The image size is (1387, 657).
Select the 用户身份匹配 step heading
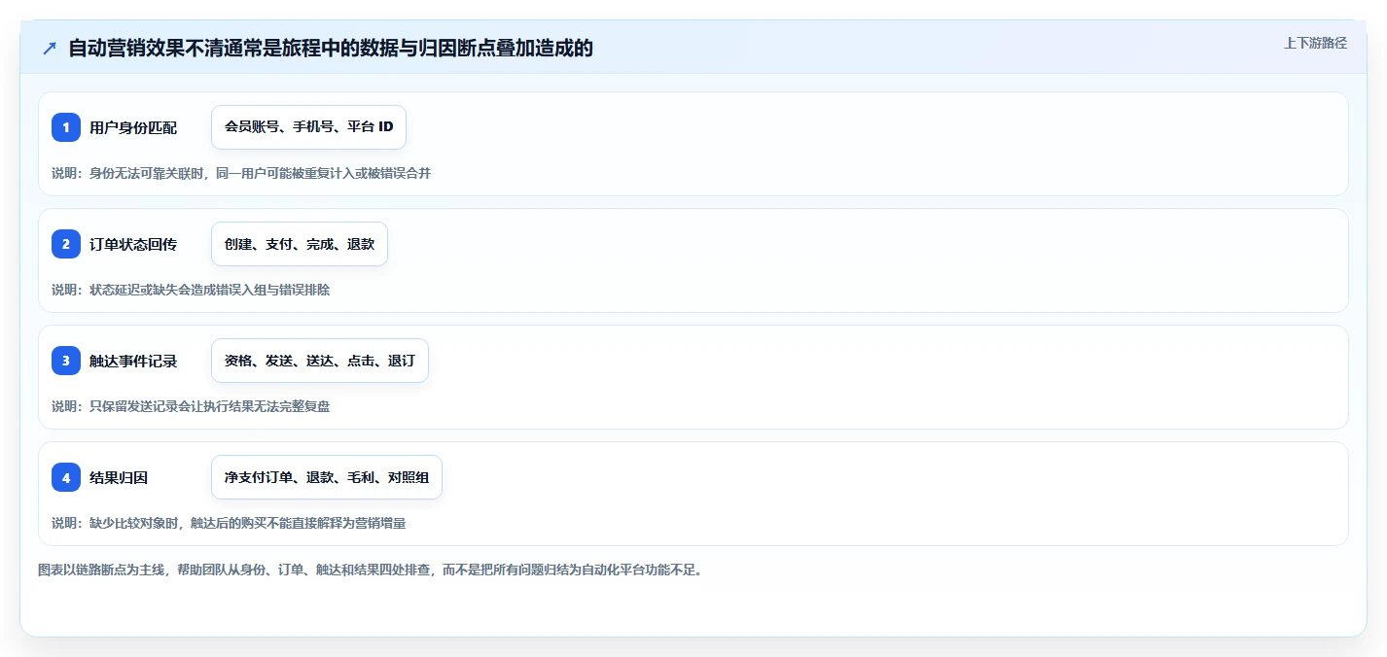click(x=133, y=127)
